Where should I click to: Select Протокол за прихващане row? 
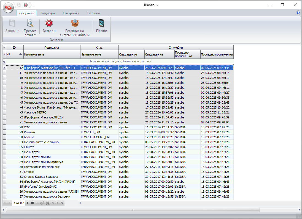[120, 167]
